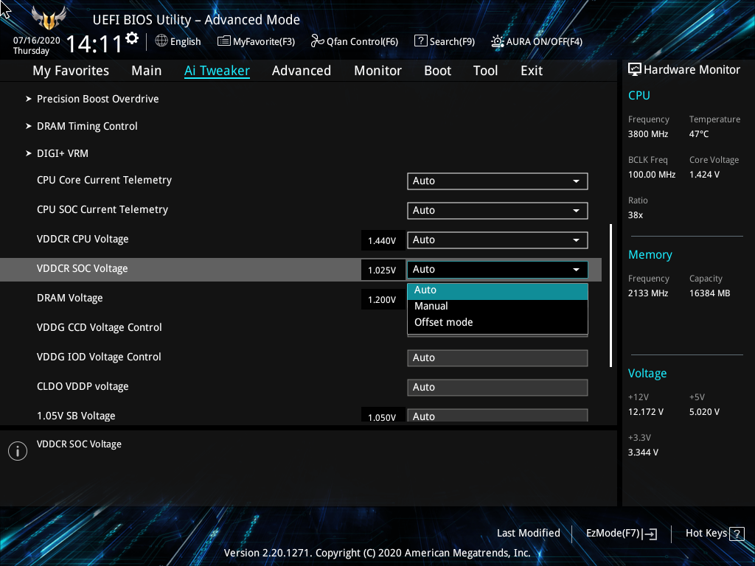Click the 1.440V value for VDDCR CPU
This screenshot has height=566, width=755.
[382, 241]
